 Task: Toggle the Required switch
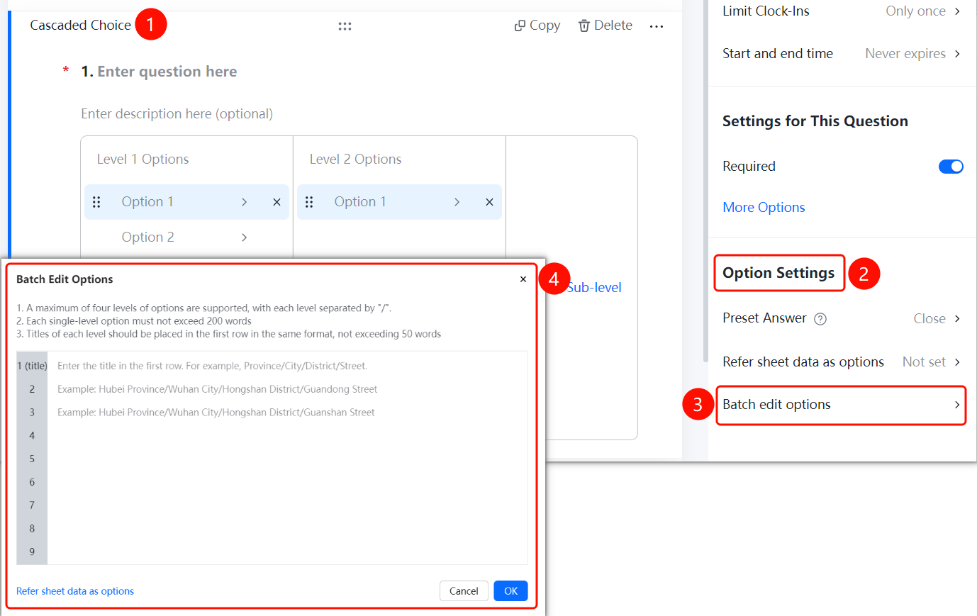tap(951, 167)
